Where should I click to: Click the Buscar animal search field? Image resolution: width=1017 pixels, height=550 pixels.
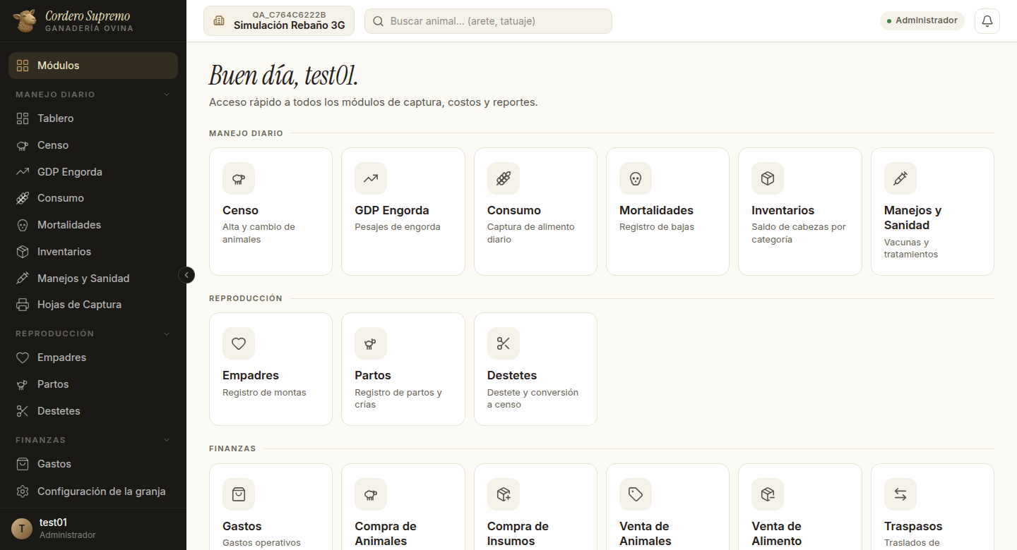tap(488, 21)
